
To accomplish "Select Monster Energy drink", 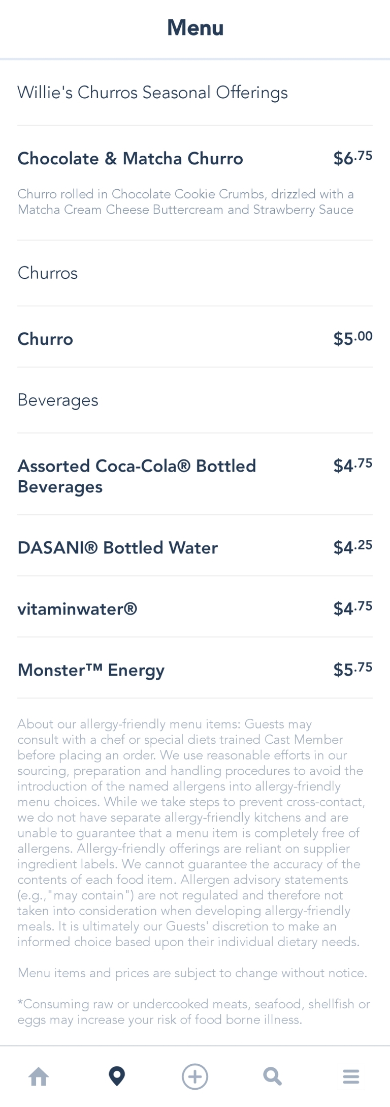I will [91, 670].
